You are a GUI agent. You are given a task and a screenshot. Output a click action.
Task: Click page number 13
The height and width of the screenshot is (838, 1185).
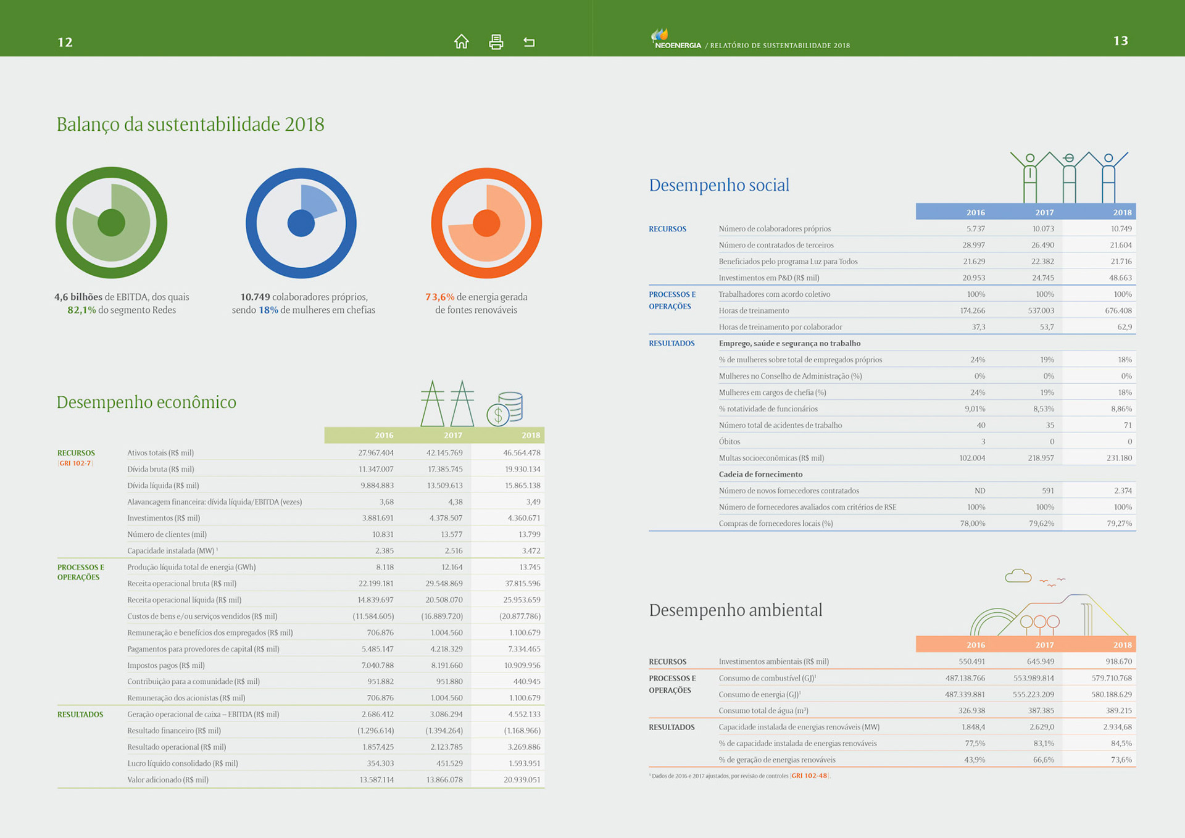[1120, 41]
